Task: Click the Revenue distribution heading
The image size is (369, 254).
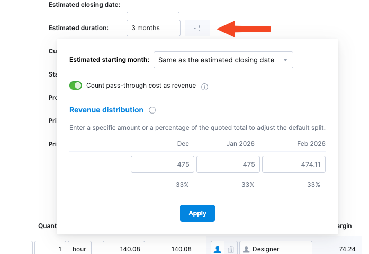Action: point(106,110)
